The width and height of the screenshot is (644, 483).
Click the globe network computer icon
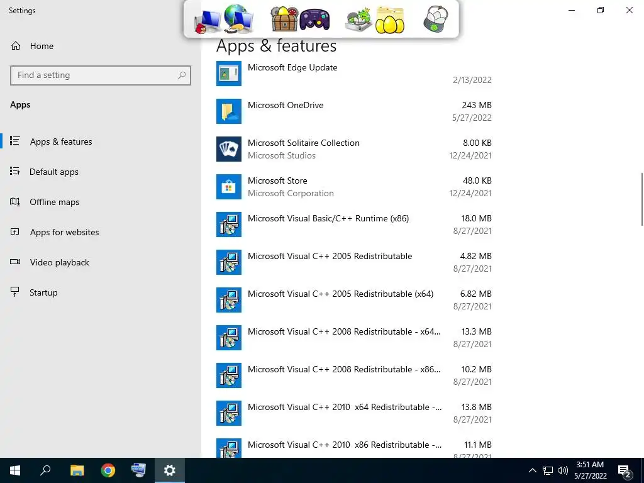click(x=238, y=19)
